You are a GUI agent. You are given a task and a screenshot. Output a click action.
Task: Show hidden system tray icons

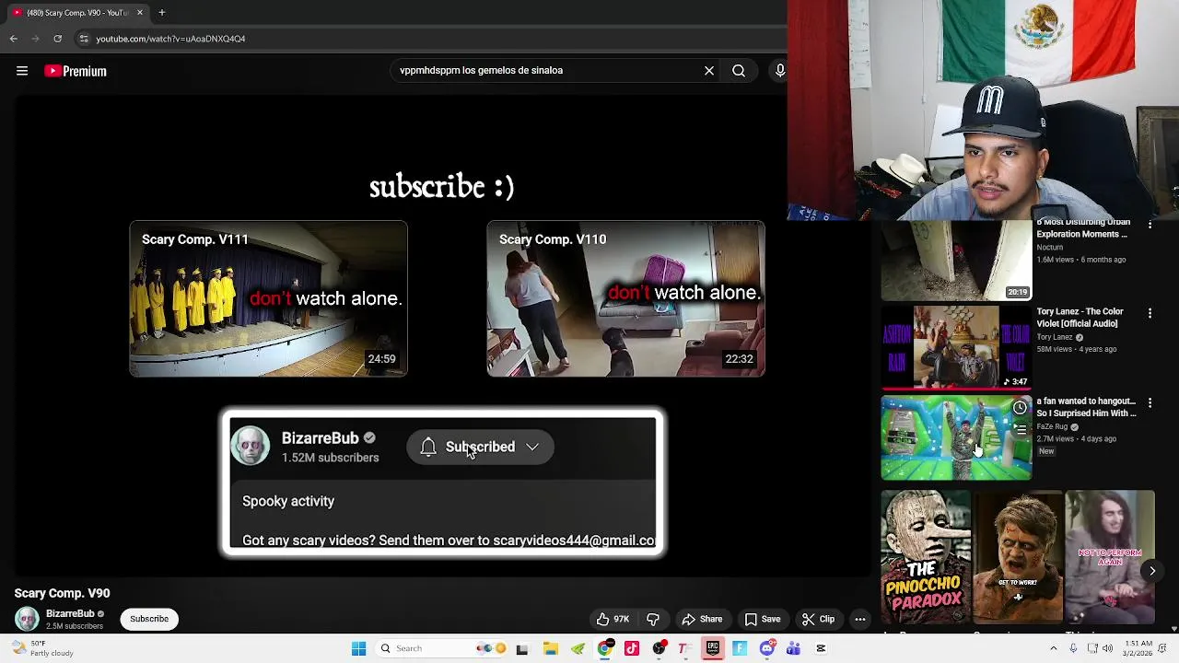(1054, 648)
